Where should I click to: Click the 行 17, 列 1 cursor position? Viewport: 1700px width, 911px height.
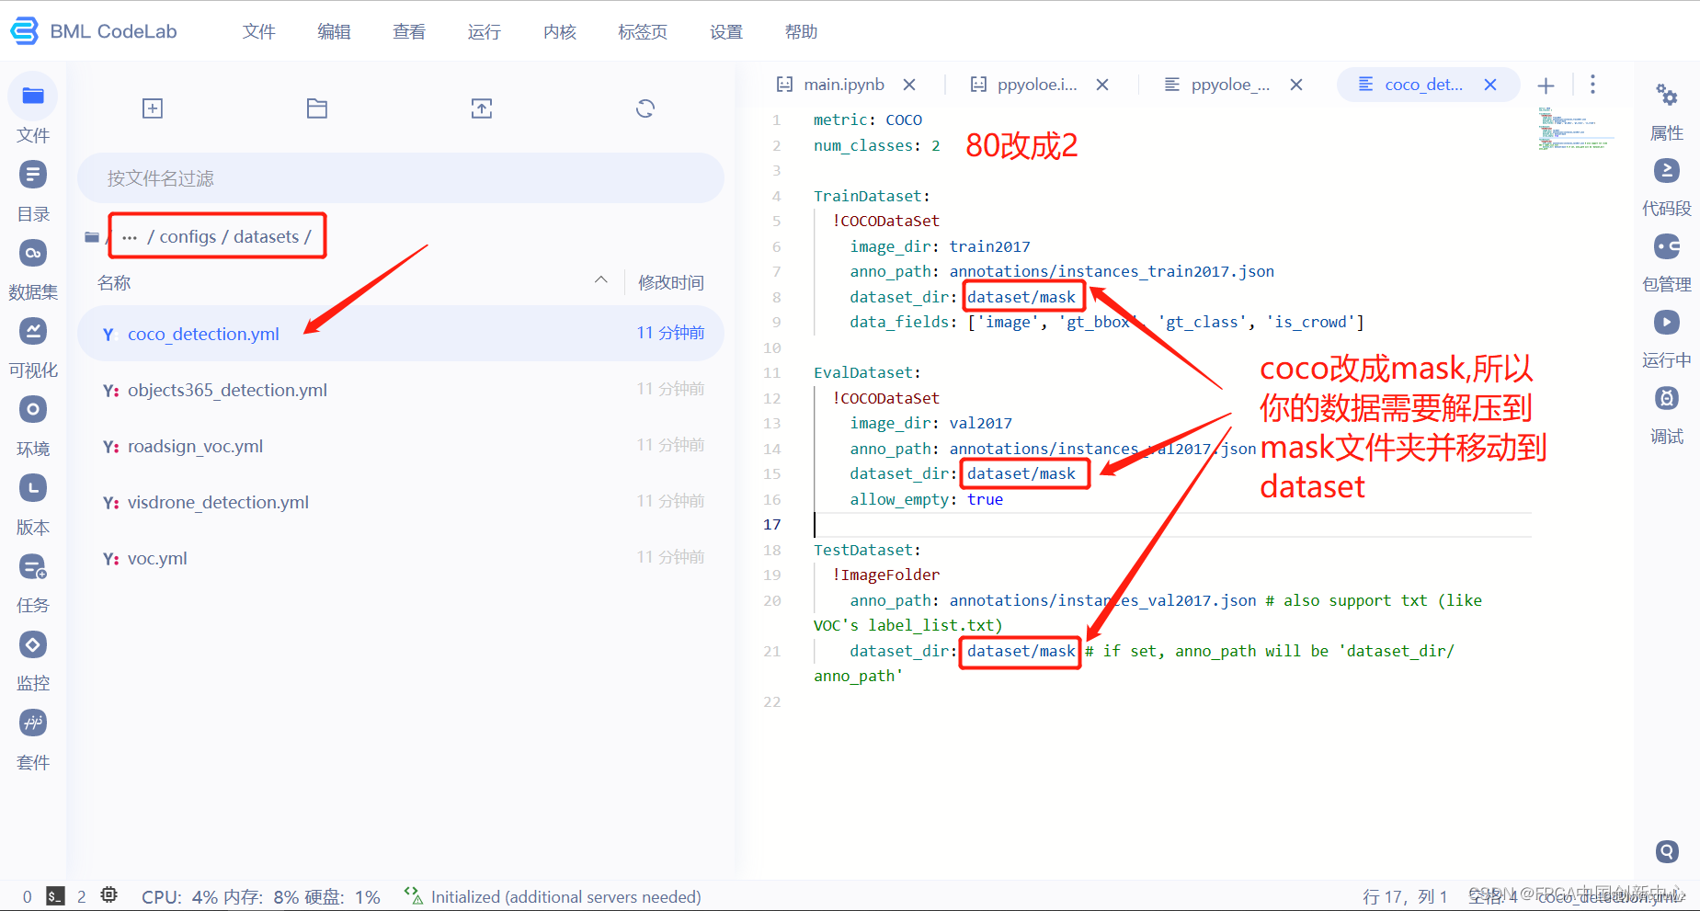(x=1404, y=896)
